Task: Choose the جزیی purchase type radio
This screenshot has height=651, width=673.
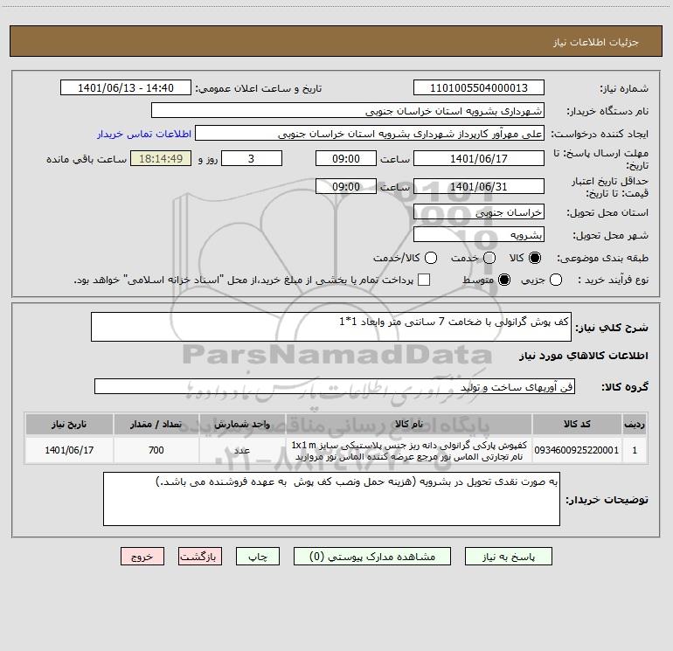Action: [556, 280]
